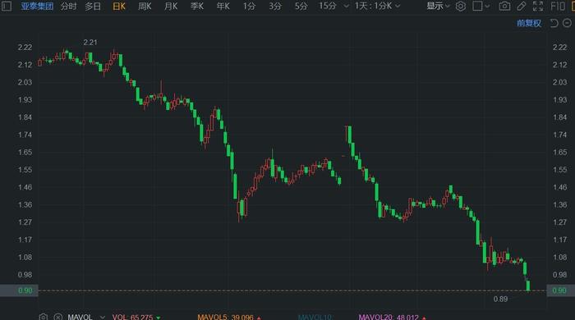Viewport: 575px width, 320px height.
Task: Take a chart screenshot with camera icon
Action: click(x=504, y=7)
